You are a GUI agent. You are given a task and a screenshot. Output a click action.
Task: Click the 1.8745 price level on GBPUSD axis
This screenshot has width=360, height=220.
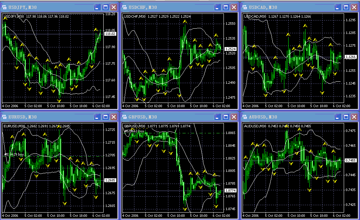[231, 209]
